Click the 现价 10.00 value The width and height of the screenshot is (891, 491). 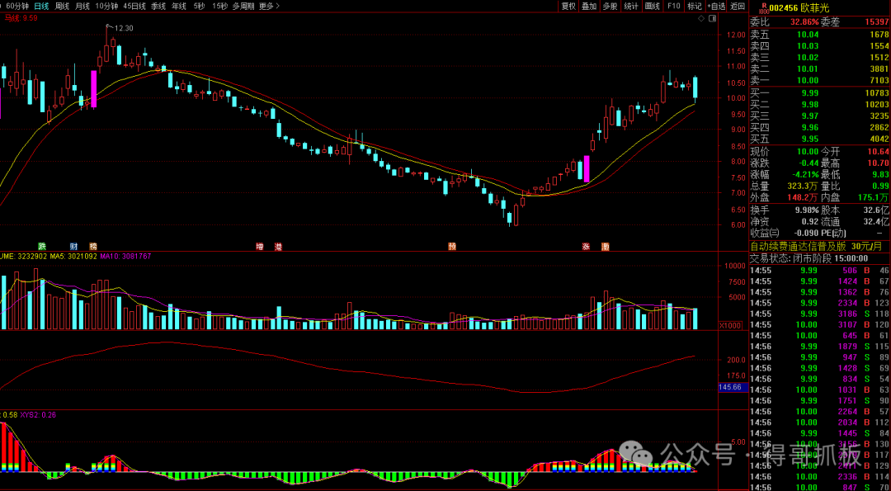808,152
